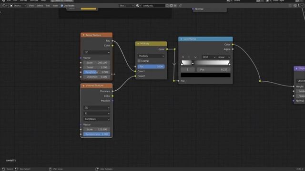Screen dimensions: 305x171
Task: Collapse the Voronoi Texture node
Action: (x=84, y=85)
